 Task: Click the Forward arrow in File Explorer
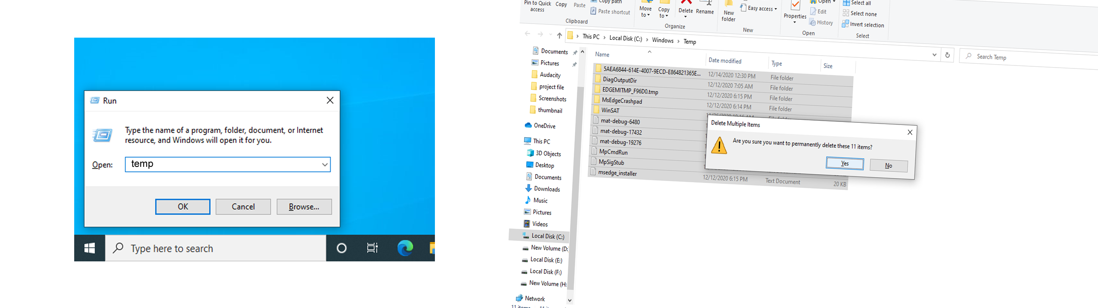tap(540, 34)
